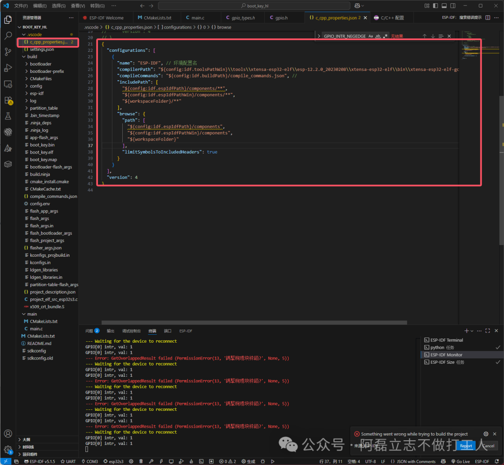
Task: Select python 任务 terminal entry
Action: coord(462,347)
